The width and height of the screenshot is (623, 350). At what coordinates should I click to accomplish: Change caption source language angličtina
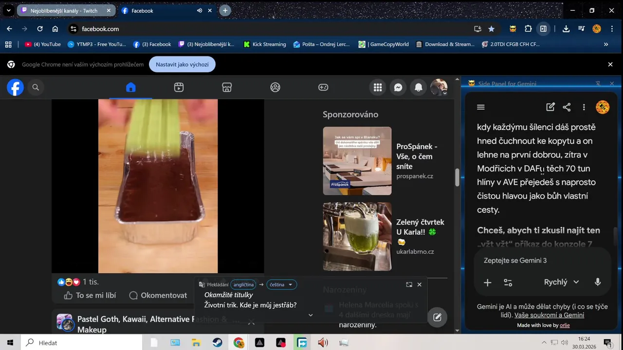[243, 284]
